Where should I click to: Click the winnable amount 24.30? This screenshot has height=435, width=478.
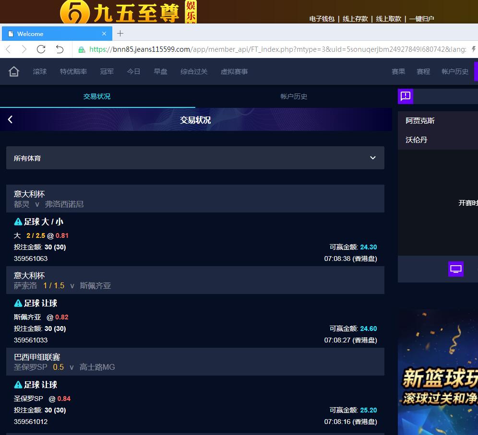[x=368, y=247]
